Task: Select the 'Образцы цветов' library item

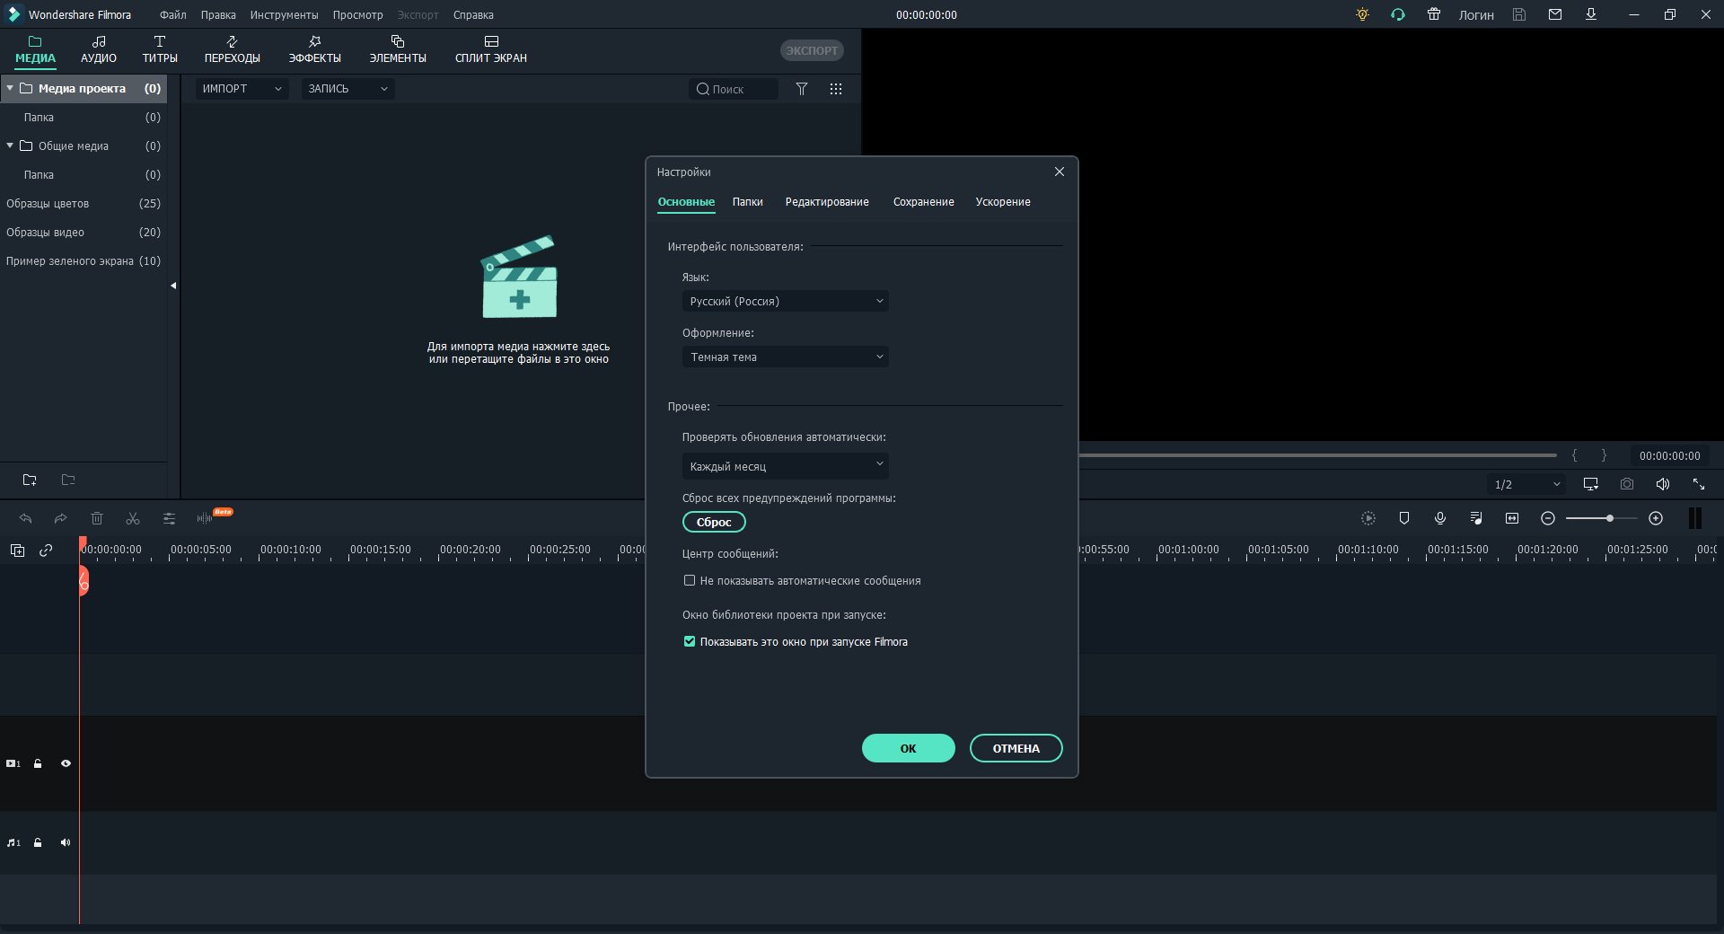Action: [84, 204]
